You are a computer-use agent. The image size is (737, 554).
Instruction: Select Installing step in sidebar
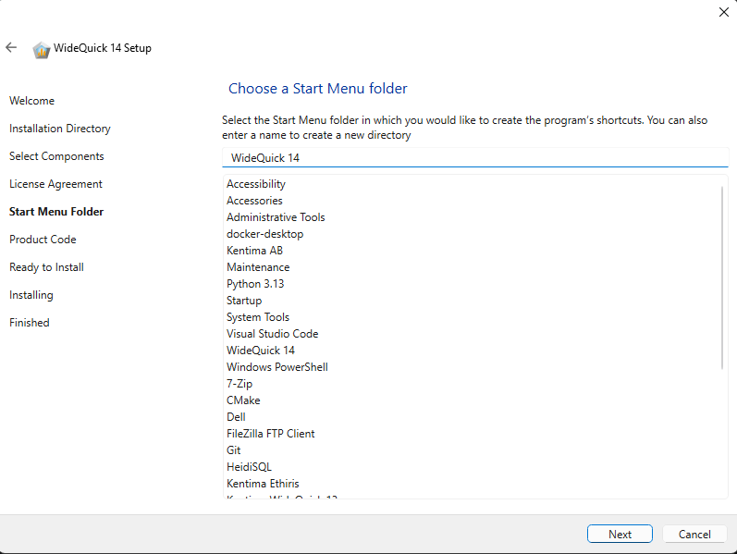click(x=31, y=295)
